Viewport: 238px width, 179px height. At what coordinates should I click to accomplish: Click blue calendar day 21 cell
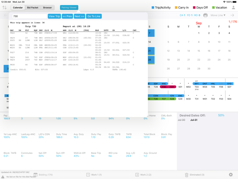tap(151, 51)
